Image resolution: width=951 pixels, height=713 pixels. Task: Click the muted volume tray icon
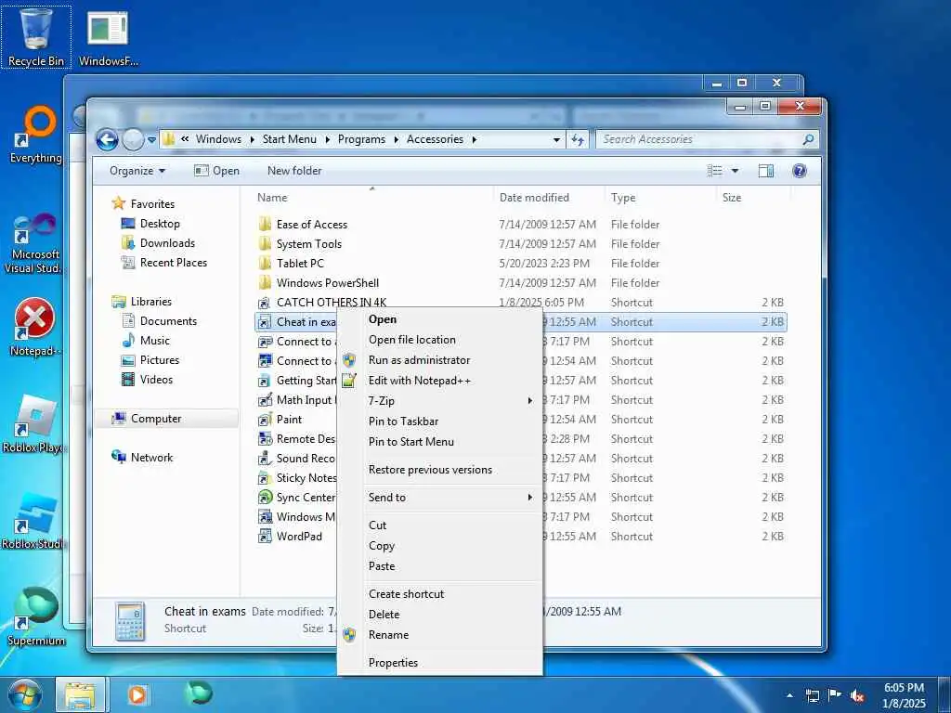pyautogui.click(x=857, y=695)
